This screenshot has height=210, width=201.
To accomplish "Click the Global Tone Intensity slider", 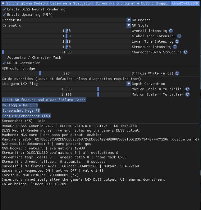I will pos(67,36).
